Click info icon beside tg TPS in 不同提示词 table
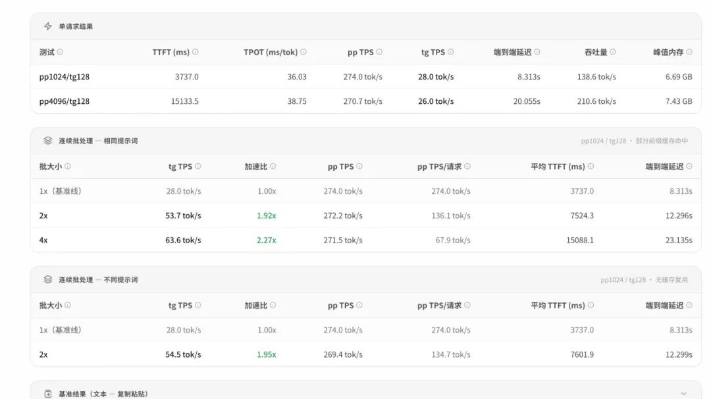The image size is (711, 399). (x=197, y=305)
